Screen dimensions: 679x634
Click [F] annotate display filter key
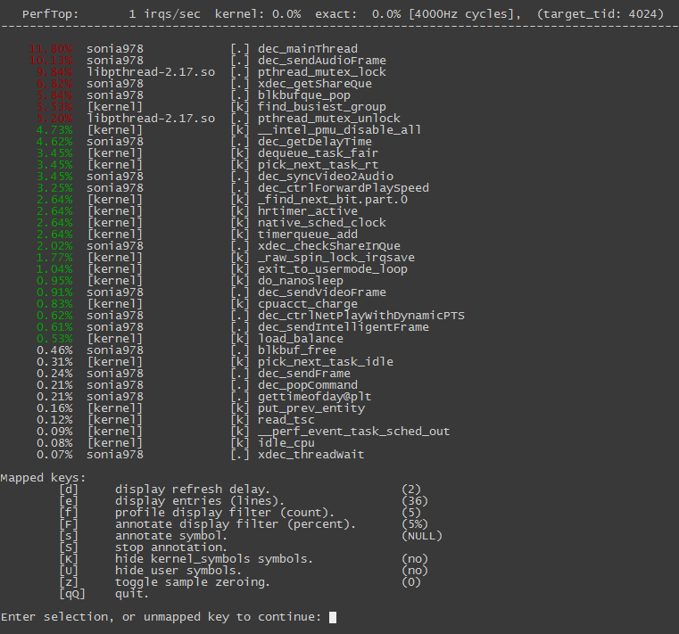click(69, 524)
